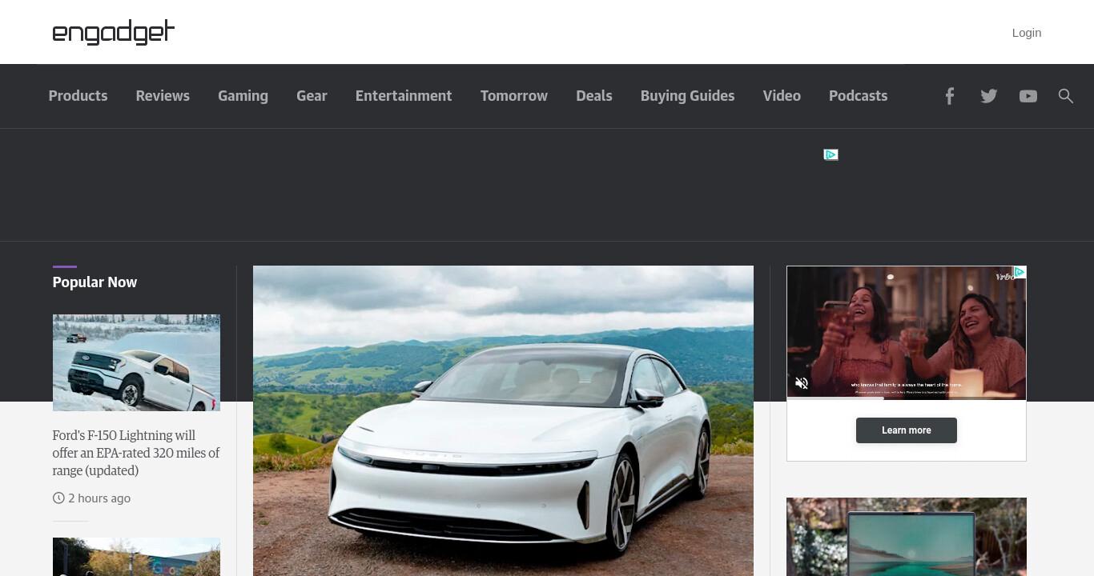Click the Login link
This screenshot has height=576, width=1094.
tap(1027, 33)
